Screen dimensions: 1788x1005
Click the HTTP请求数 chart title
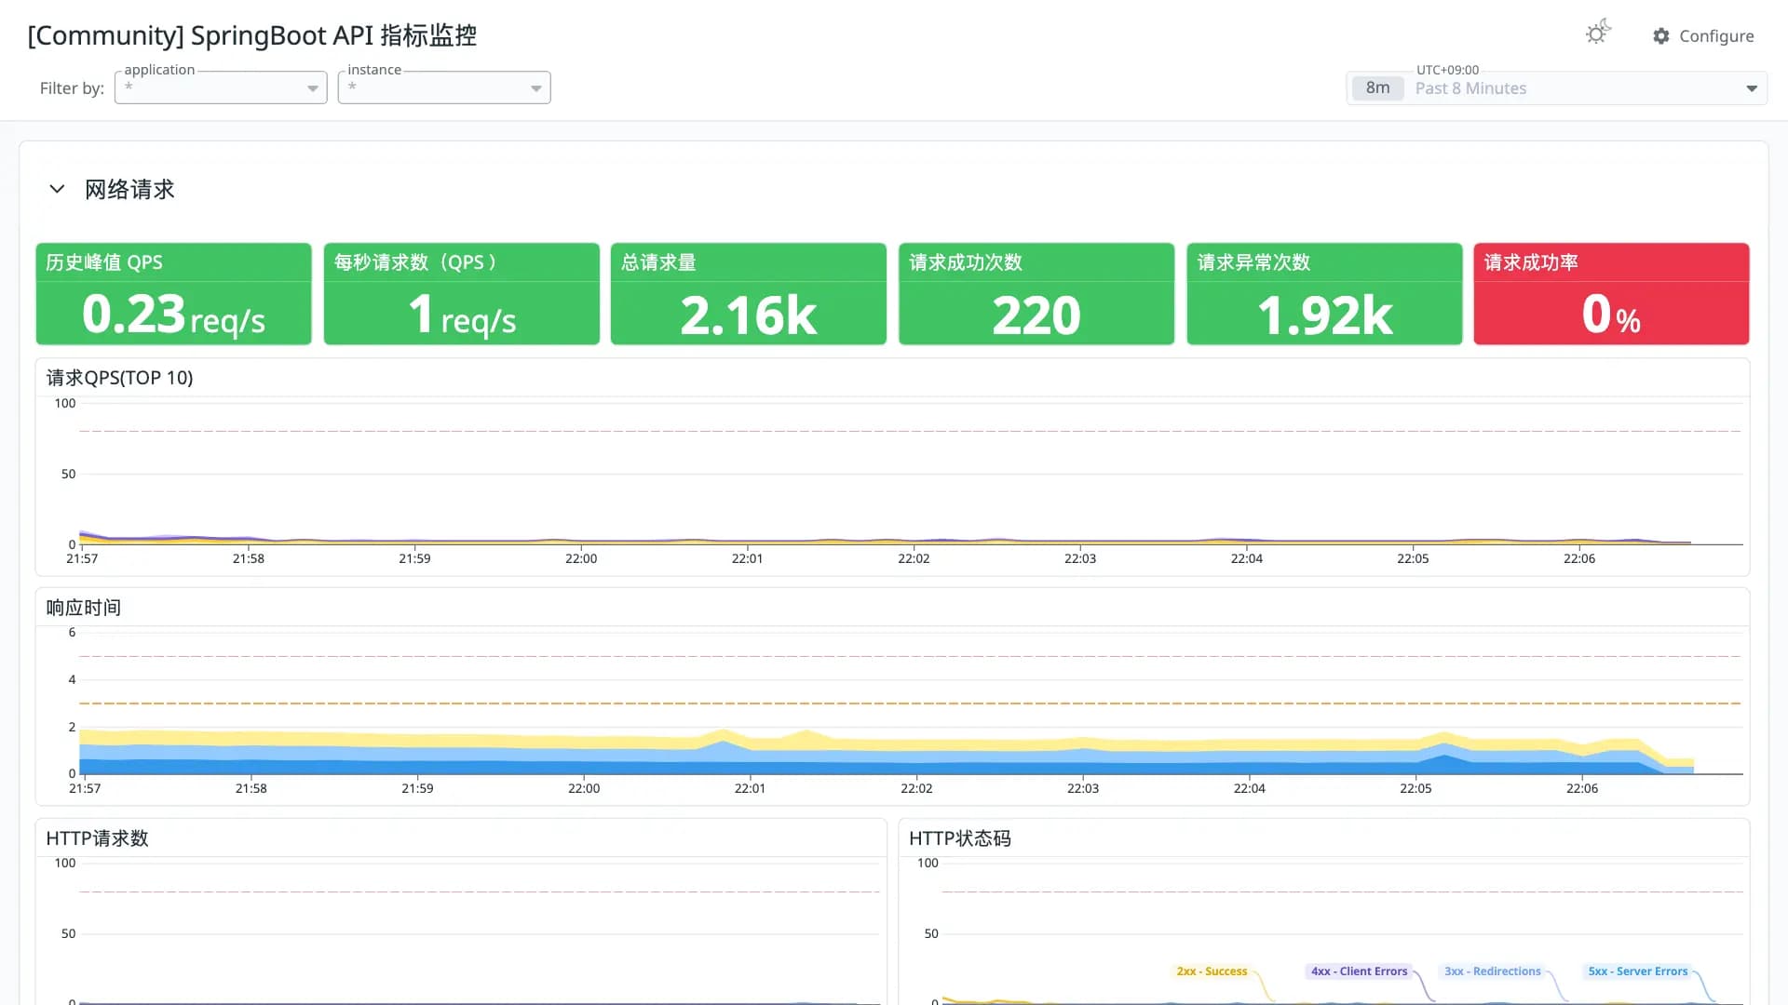98,838
